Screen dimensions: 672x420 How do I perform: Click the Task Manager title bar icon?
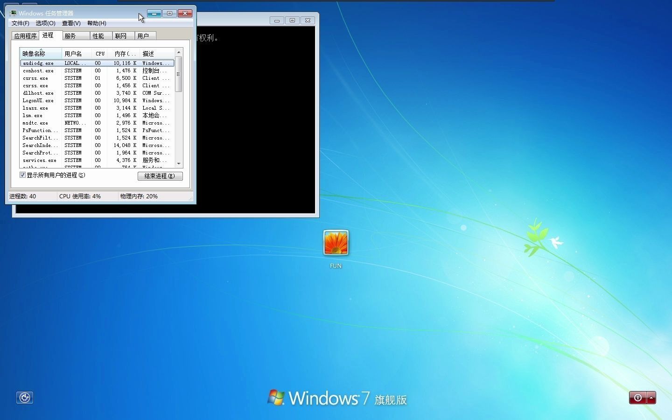tap(13, 13)
